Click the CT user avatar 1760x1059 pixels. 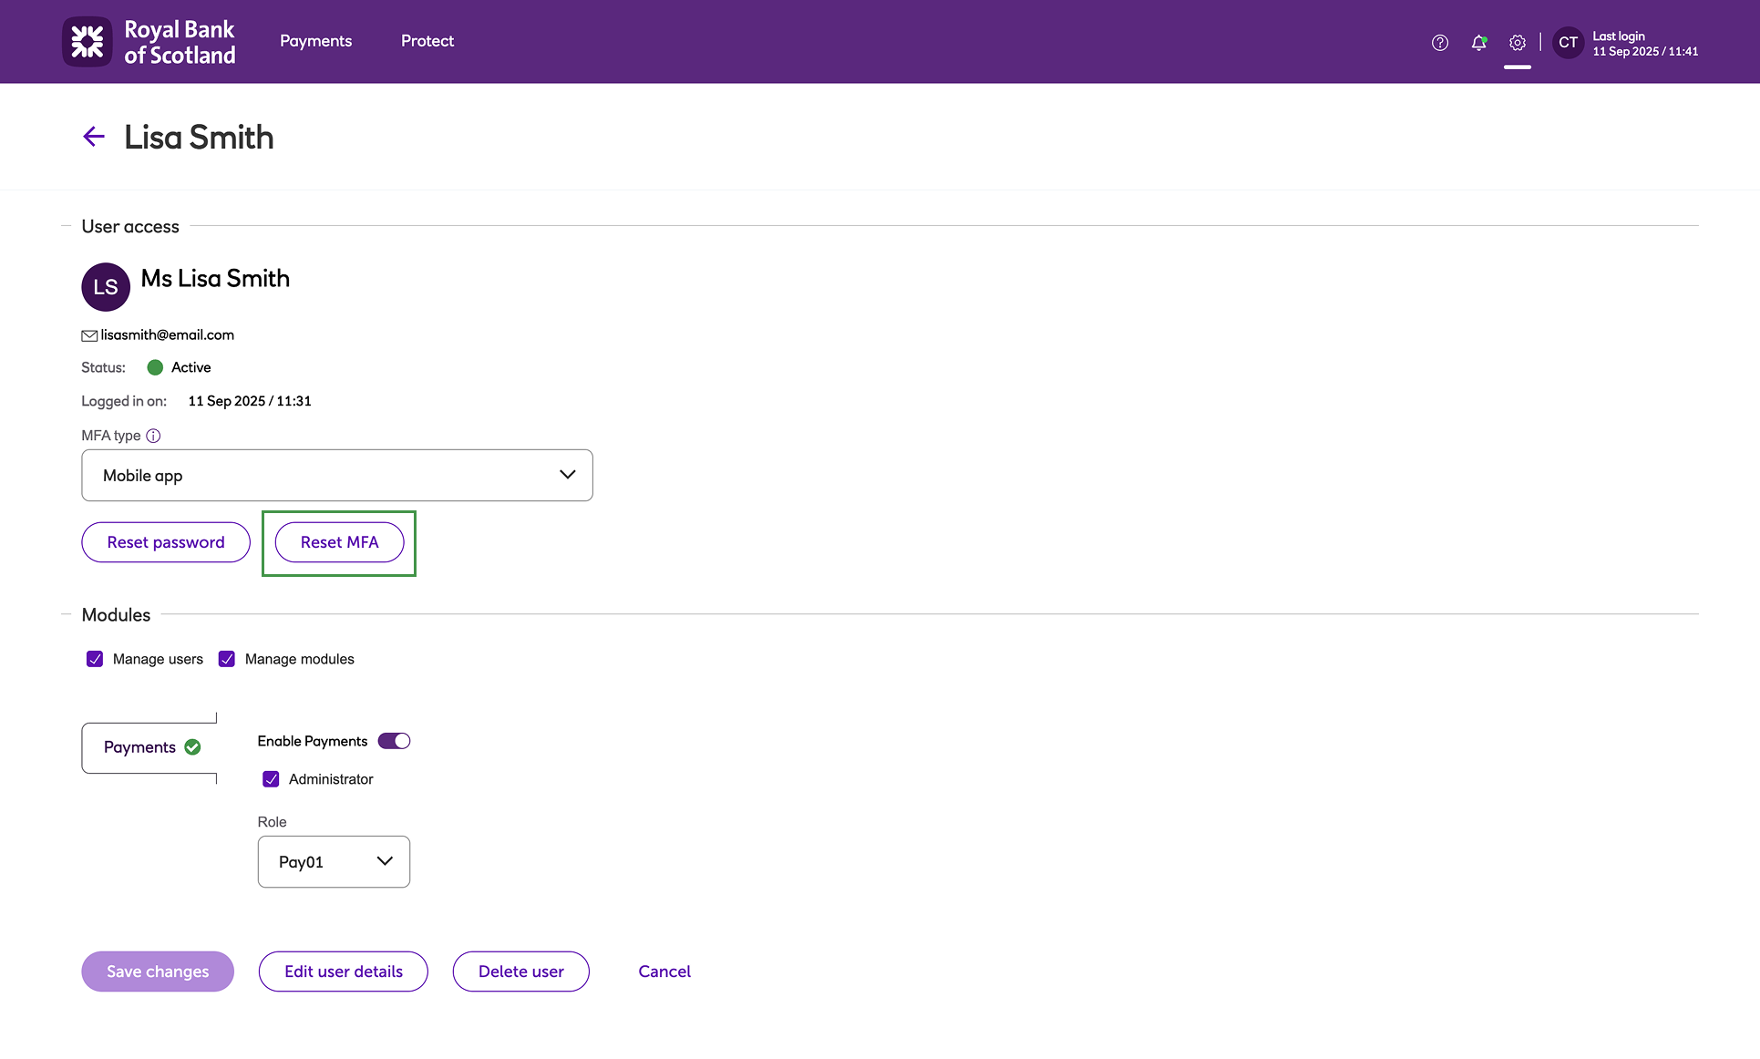pyautogui.click(x=1568, y=43)
